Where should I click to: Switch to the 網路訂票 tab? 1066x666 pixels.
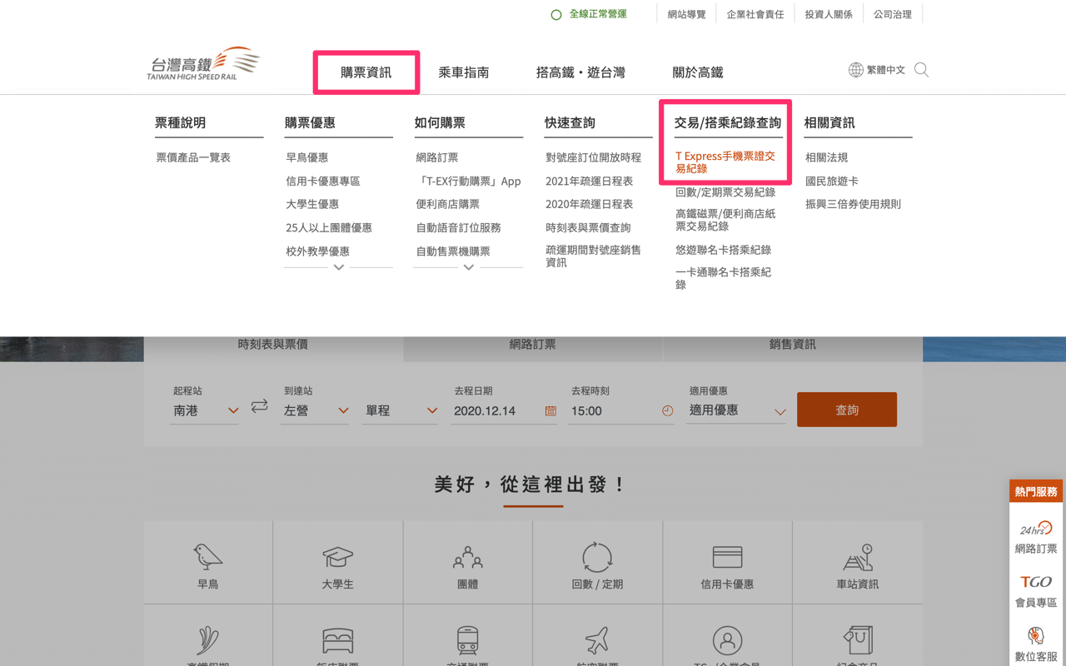pos(533,344)
